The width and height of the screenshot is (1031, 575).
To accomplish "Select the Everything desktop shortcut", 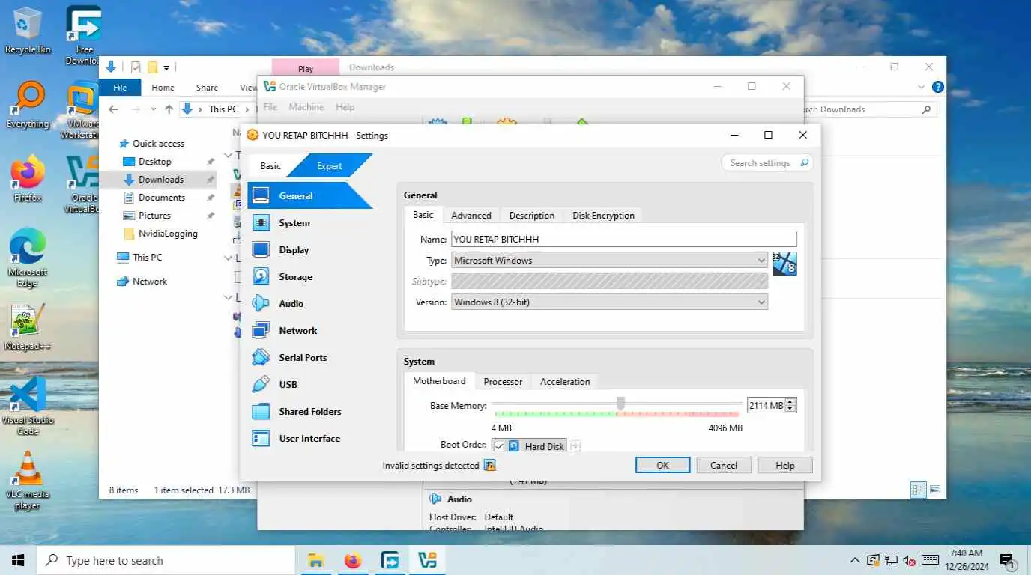I will point(28,105).
